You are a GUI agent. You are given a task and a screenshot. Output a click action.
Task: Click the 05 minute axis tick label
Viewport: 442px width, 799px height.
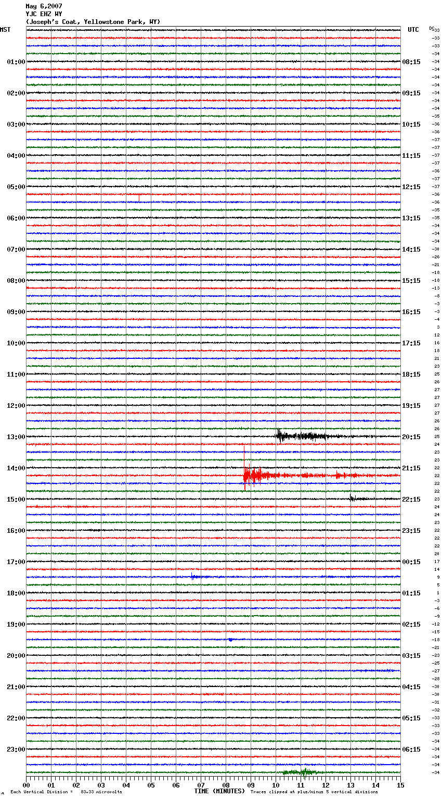[151, 785]
